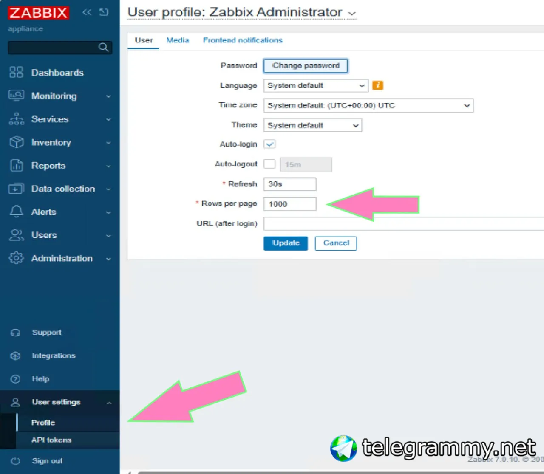Screen dimensions: 544x474
Task: Click the Integrations link
Action: pos(54,356)
